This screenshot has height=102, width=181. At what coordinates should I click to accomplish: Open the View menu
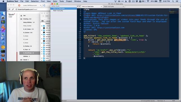[49, 1]
